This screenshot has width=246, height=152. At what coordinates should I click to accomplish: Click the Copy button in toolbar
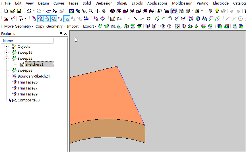[x=40, y=26]
